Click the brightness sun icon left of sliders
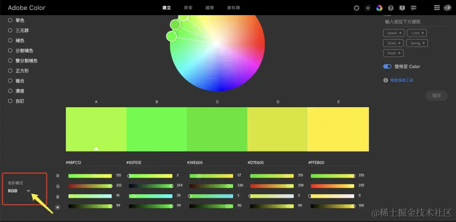This screenshot has height=222, width=456. [57, 207]
